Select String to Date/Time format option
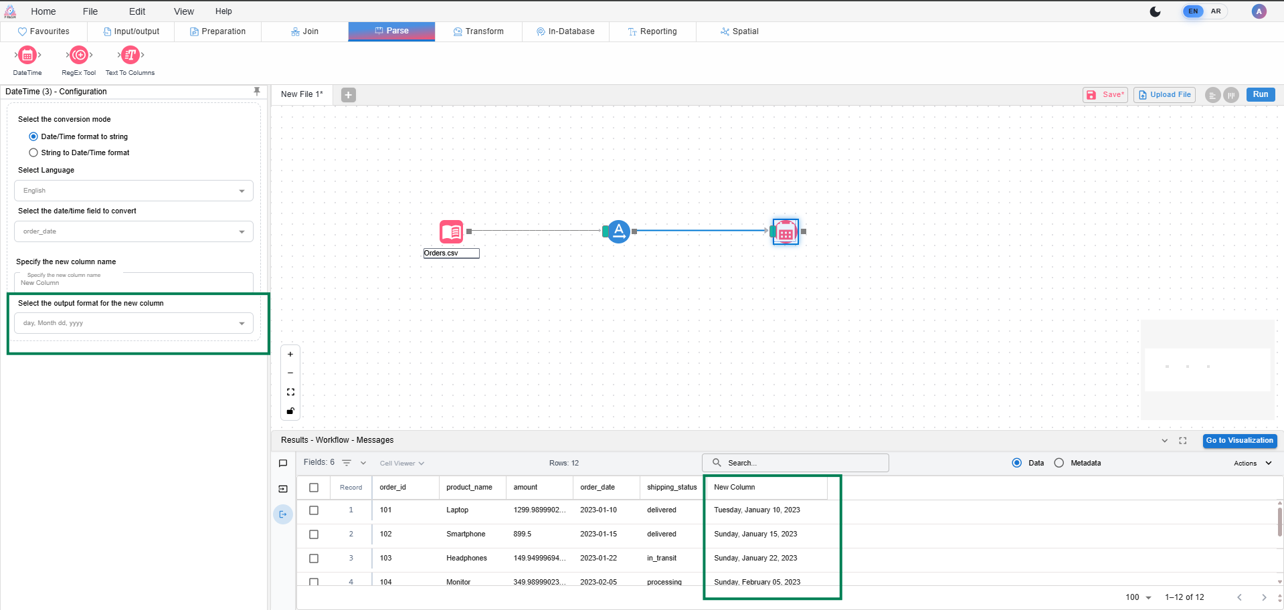Viewport: 1284px width, 610px height. pyautogui.click(x=33, y=152)
